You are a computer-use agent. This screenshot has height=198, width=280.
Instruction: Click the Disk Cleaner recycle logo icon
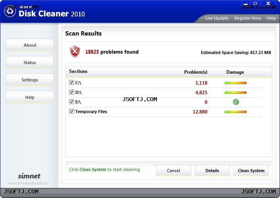coord(10,11)
